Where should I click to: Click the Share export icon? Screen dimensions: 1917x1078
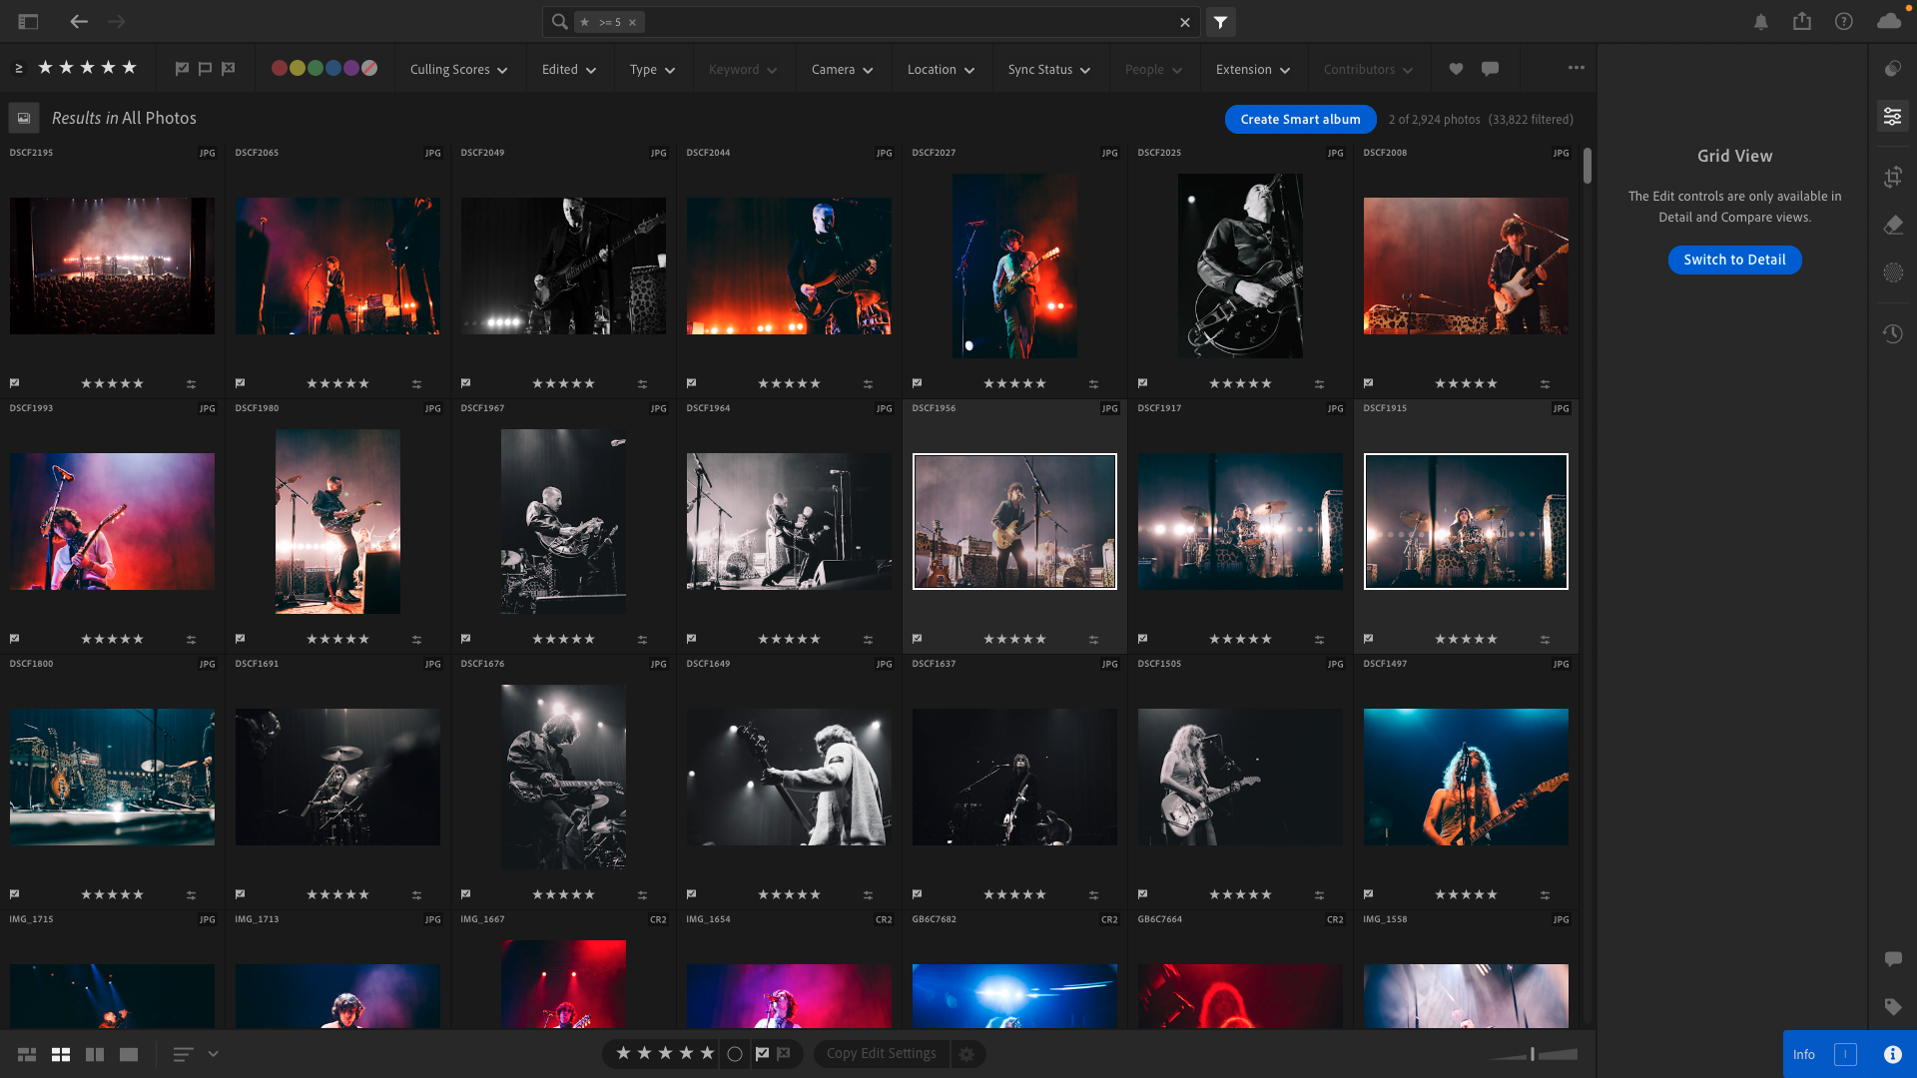pos(1801,22)
